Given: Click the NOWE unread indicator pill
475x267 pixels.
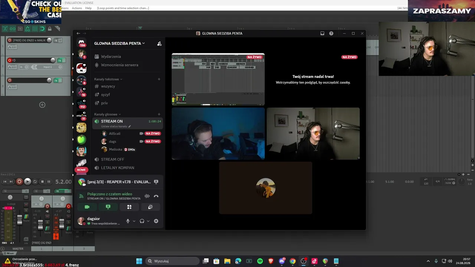Looking at the screenshot, I should point(81,170).
